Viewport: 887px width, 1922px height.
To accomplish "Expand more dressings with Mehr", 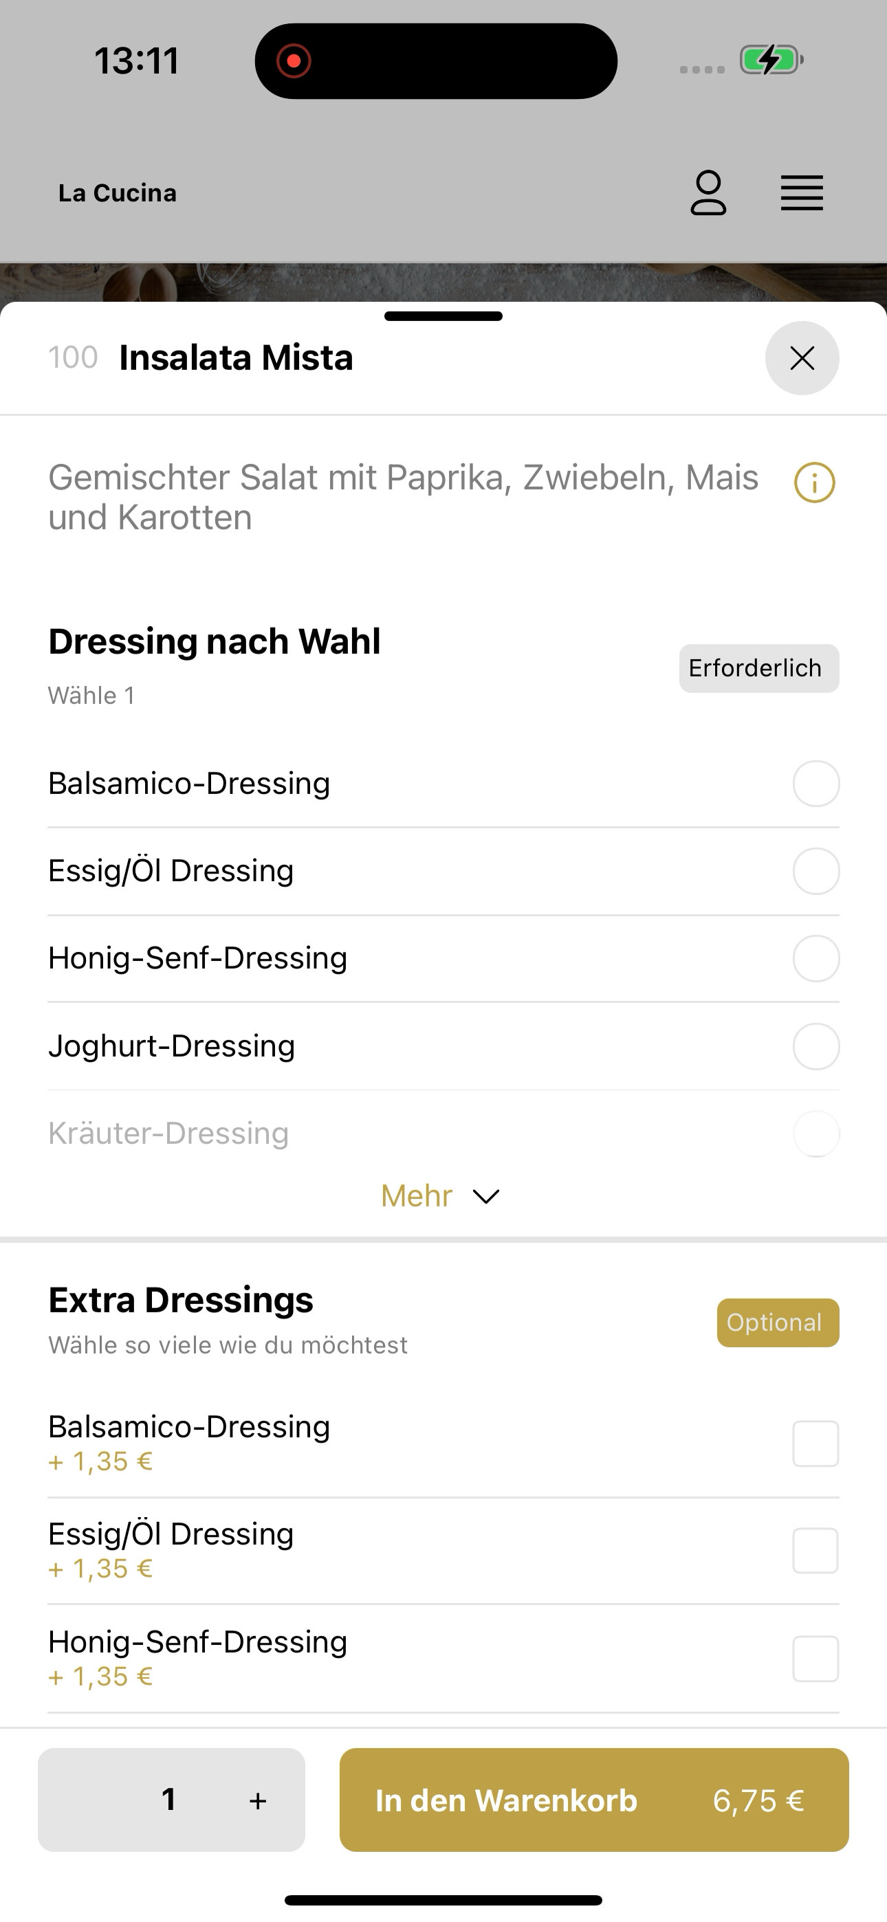I will pos(441,1196).
